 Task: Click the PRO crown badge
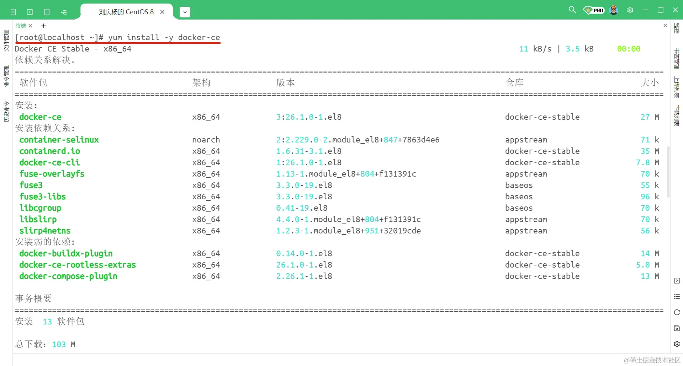(x=593, y=10)
